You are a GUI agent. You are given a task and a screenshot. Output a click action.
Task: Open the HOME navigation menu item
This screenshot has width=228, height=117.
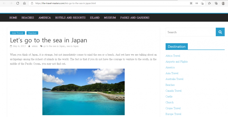[13, 18]
